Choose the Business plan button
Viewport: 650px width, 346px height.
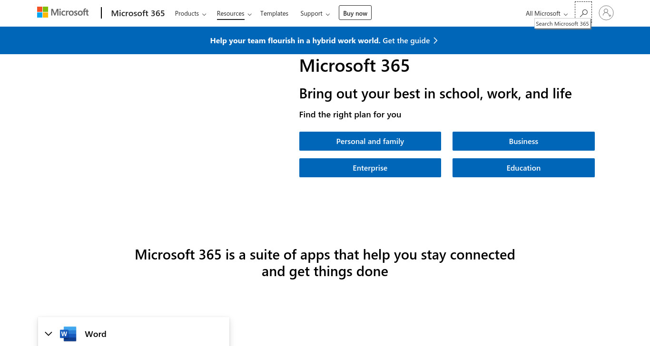pos(523,141)
